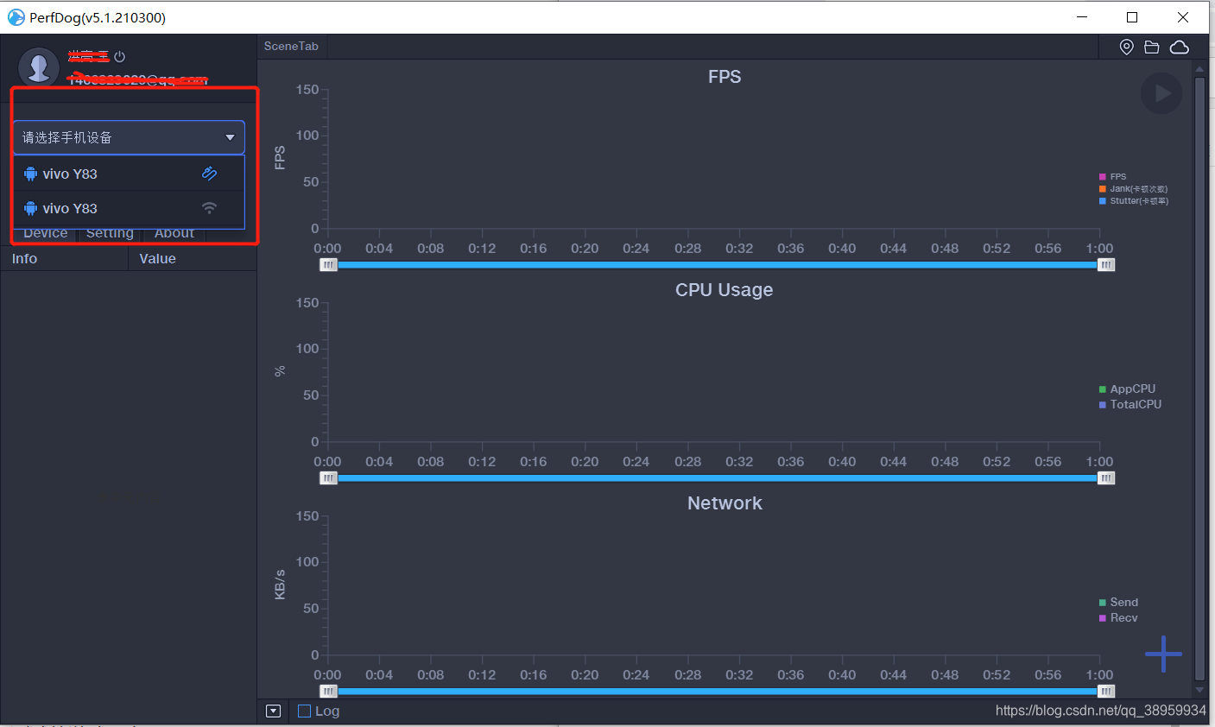Image resolution: width=1215 pixels, height=727 pixels.
Task: Click the blue plus add-chart button
Action: click(1163, 654)
